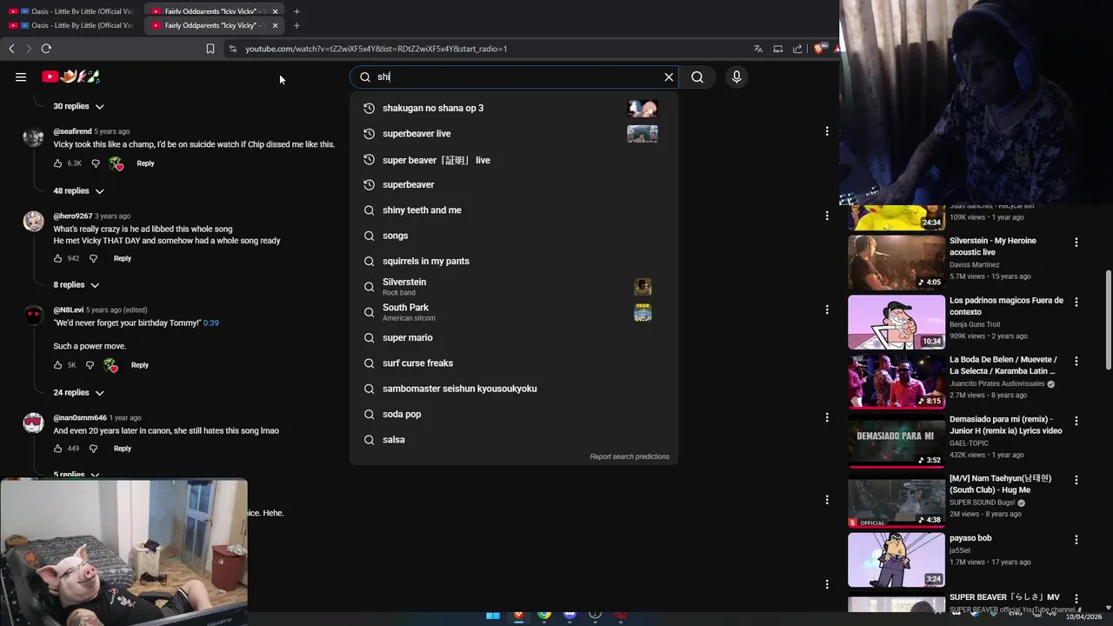Viewport: 1113px width, 626px height.
Task: Expand the 48 replies under seafirend
Action: click(78, 190)
